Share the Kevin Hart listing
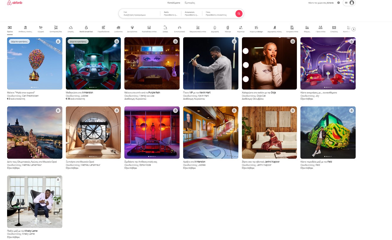Screen dimensions: 392x240 pyautogui.click(x=234, y=41)
